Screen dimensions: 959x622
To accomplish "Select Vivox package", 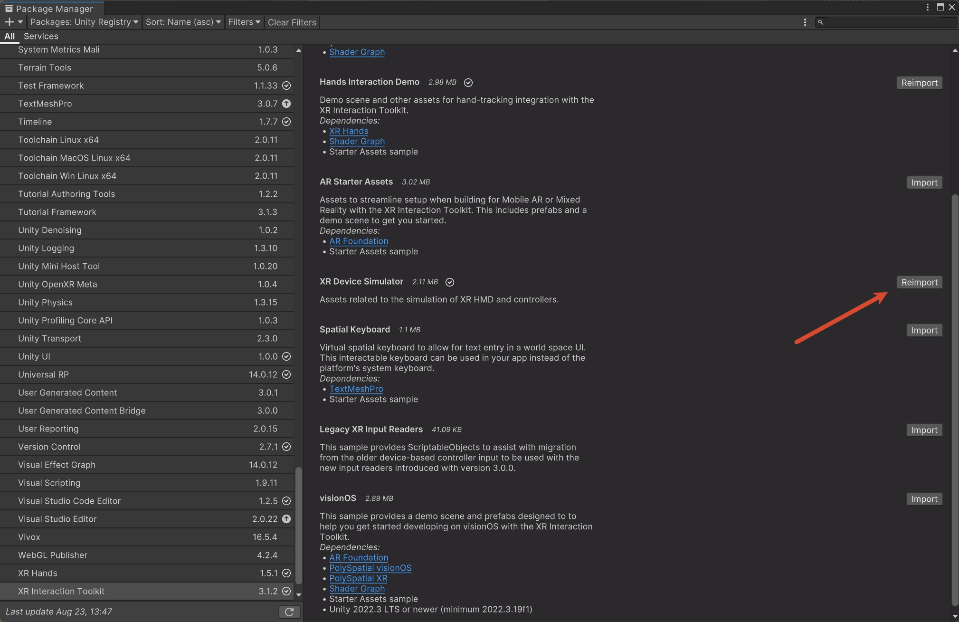I will [x=147, y=537].
